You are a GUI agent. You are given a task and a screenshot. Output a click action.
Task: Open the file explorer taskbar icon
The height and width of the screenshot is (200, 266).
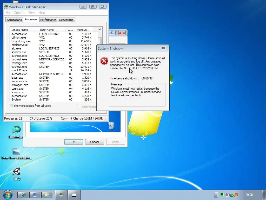tap(47, 195)
